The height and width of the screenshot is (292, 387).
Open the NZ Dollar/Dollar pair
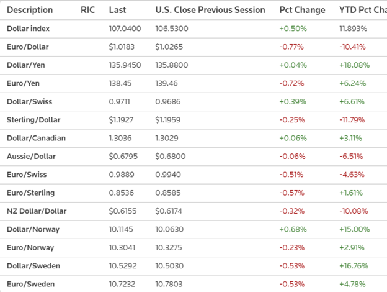coord(36,211)
